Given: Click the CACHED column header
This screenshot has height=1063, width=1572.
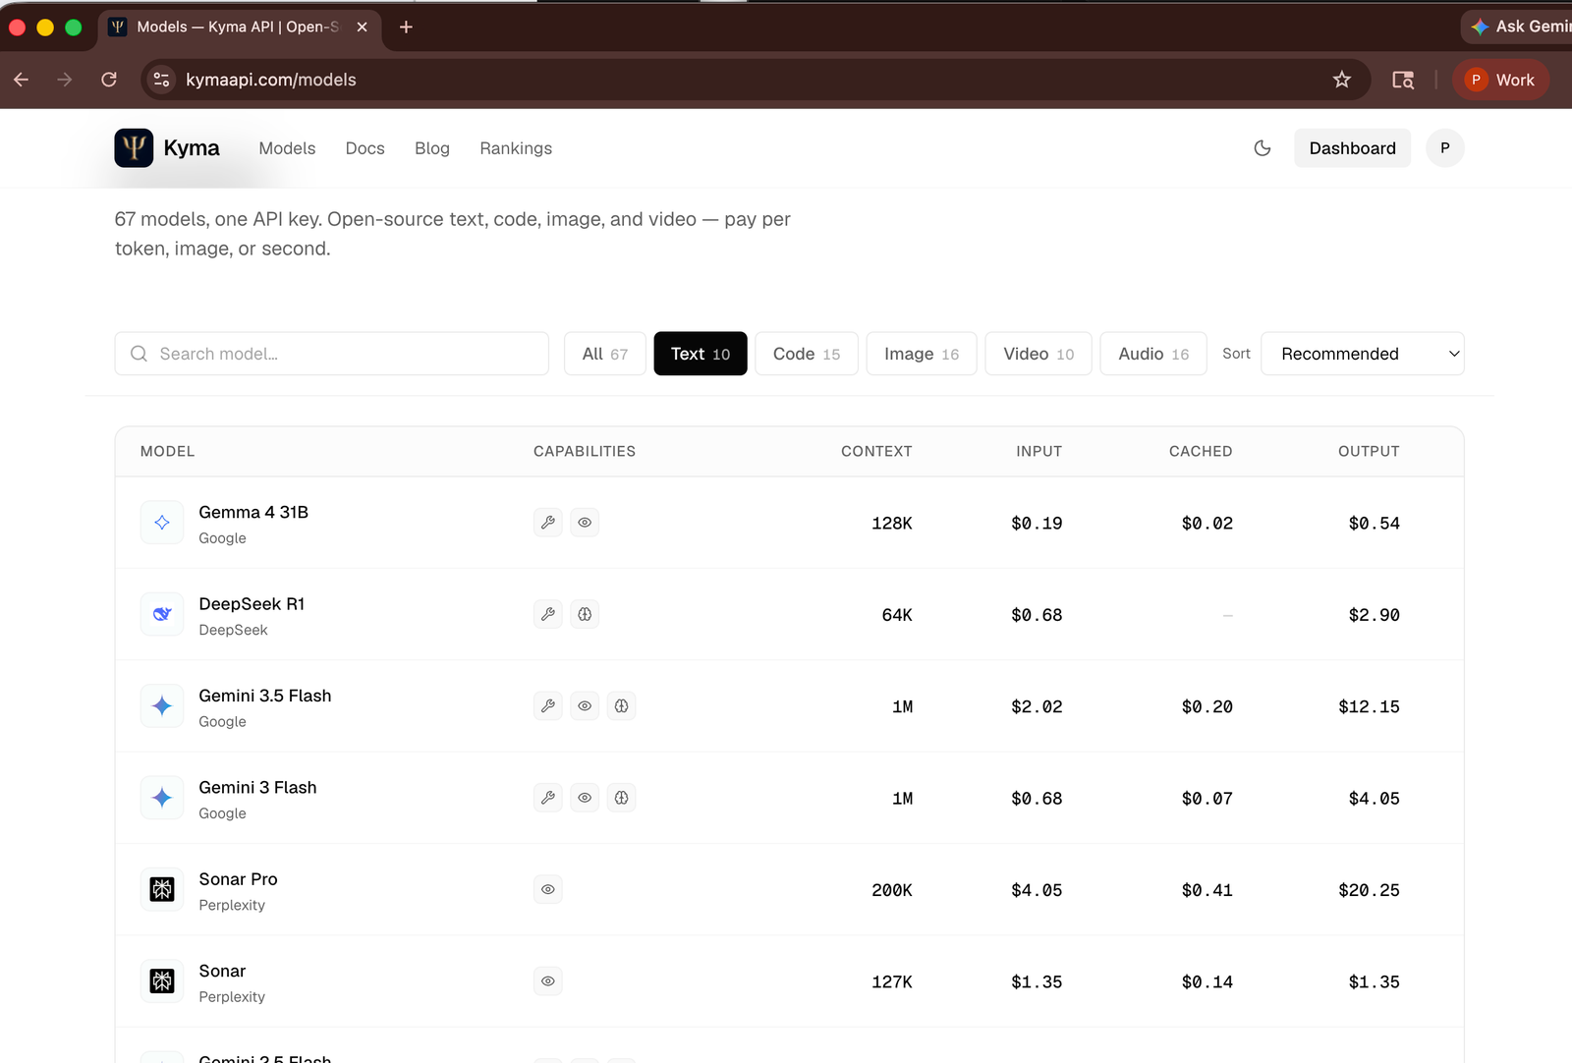Looking at the screenshot, I should tap(1200, 451).
